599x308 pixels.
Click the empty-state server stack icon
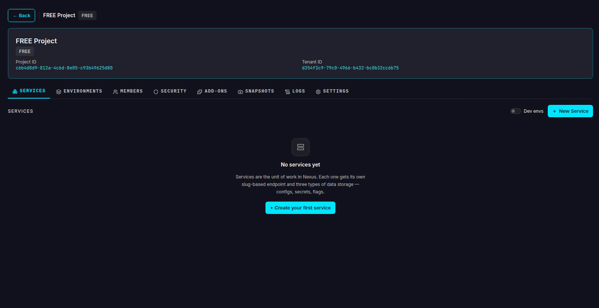coord(301,147)
